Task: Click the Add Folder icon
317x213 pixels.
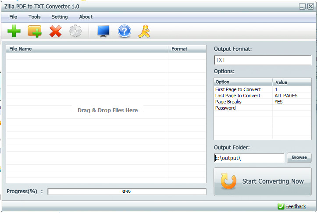Action: 35,31
